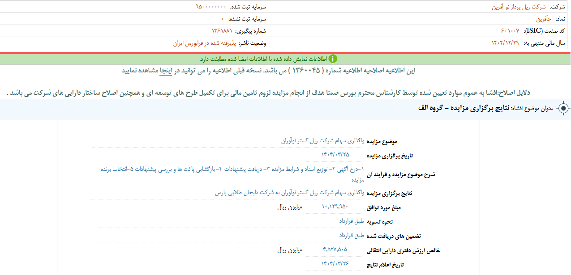Screen dimensions: 571x275
Task: Select the agreed amount value 10,129,950
Action: 335,207
